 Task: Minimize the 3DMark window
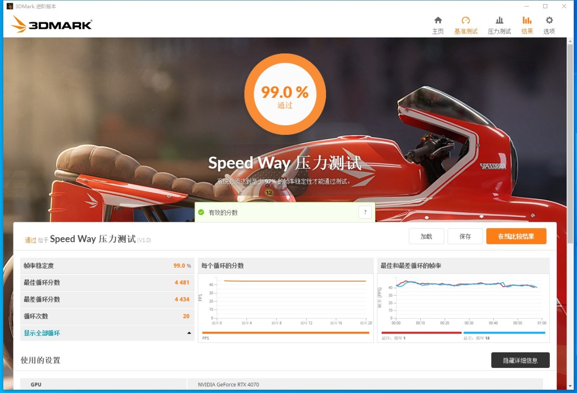point(527,6)
